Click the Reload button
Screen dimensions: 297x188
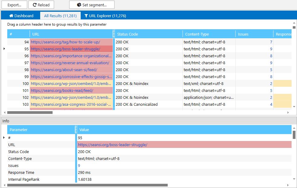coord(41,5)
